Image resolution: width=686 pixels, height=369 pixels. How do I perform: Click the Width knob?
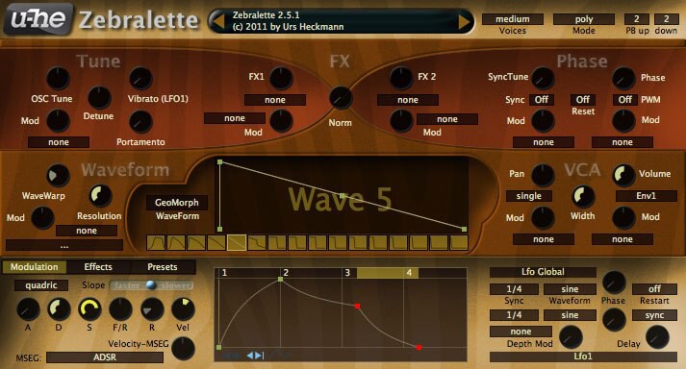point(583,196)
